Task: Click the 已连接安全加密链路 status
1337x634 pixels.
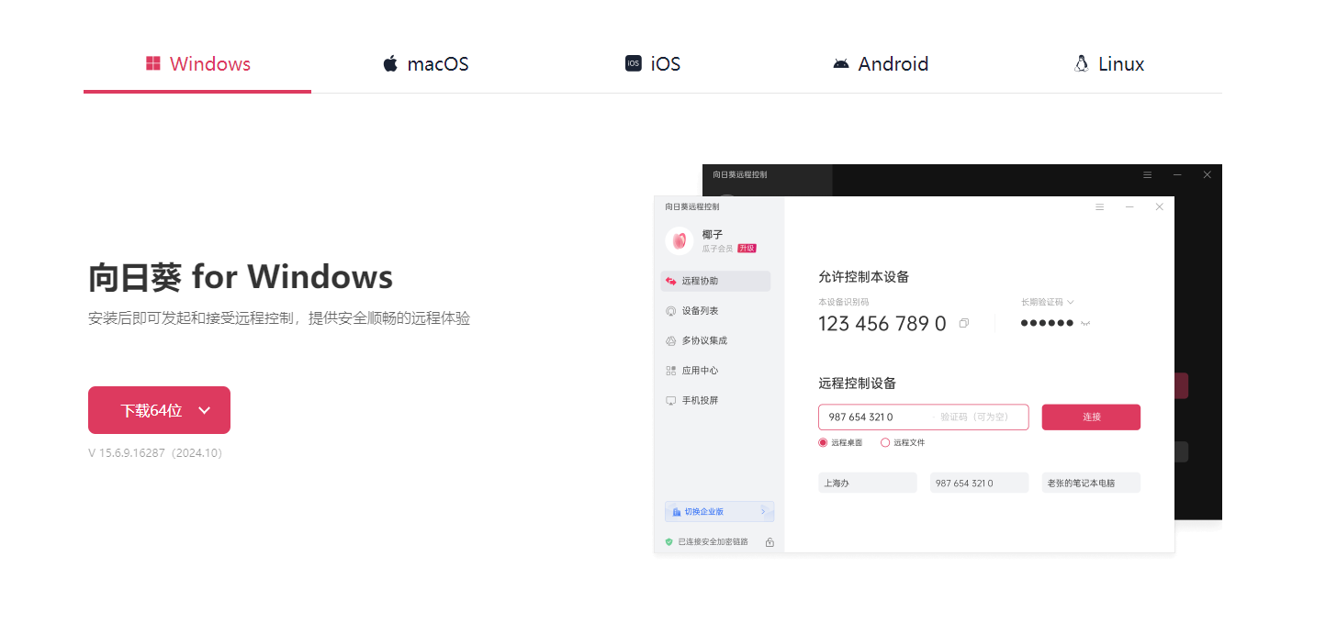Action: (707, 542)
